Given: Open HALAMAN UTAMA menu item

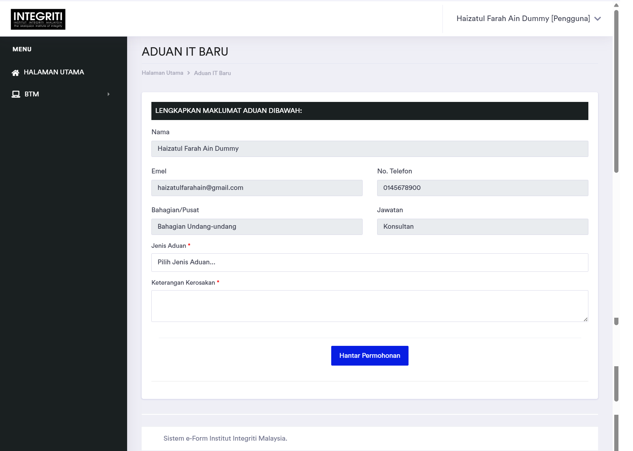Looking at the screenshot, I should point(54,72).
